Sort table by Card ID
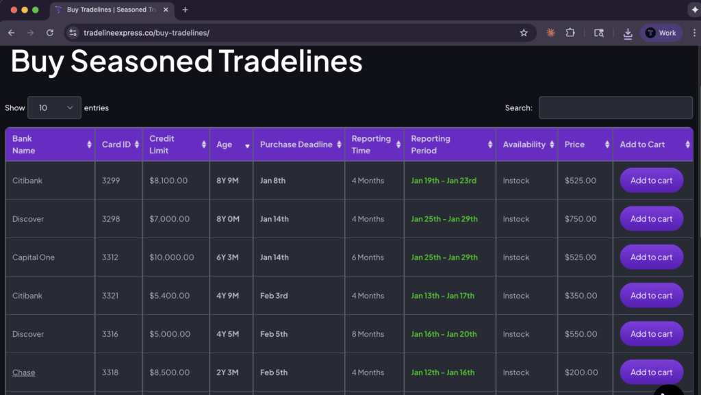This screenshot has width=701, height=395. pyautogui.click(x=119, y=144)
